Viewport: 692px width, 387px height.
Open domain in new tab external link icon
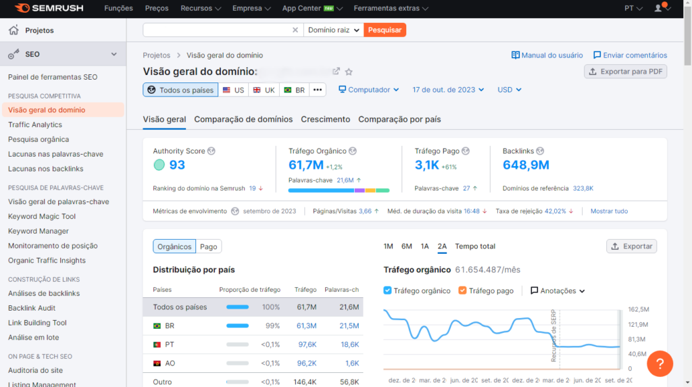[337, 71]
